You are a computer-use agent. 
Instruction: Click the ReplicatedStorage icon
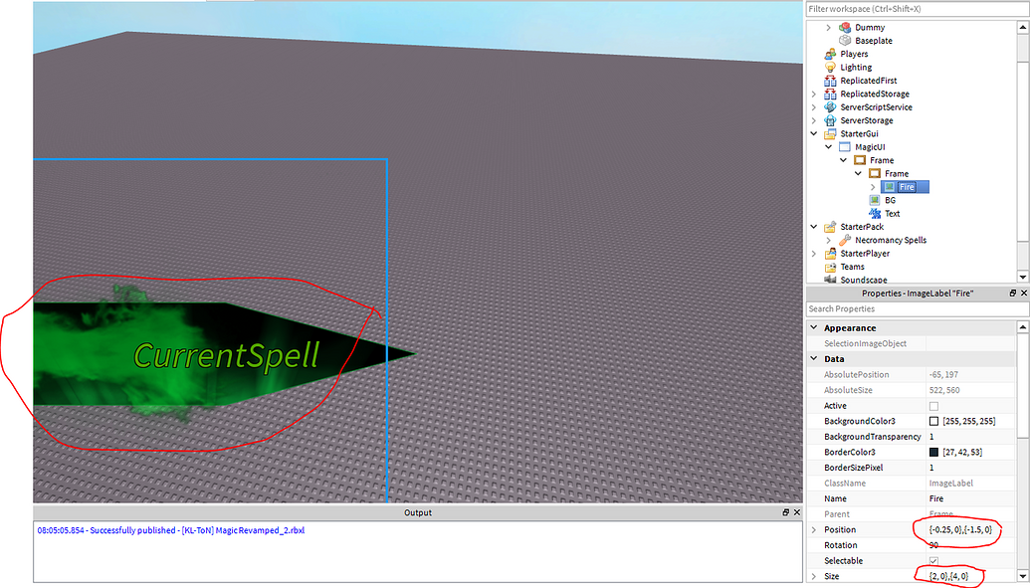pyautogui.click(x=830, y=94)
